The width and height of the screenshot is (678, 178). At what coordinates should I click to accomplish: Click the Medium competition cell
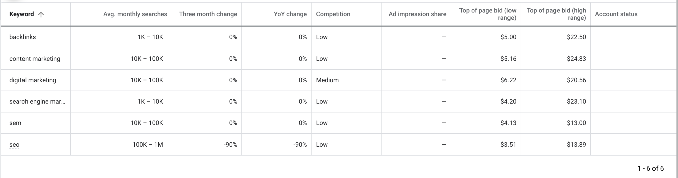coord(327,80)
